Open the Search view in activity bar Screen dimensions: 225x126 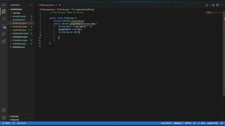pyautogui.click(x=4, y=19)
